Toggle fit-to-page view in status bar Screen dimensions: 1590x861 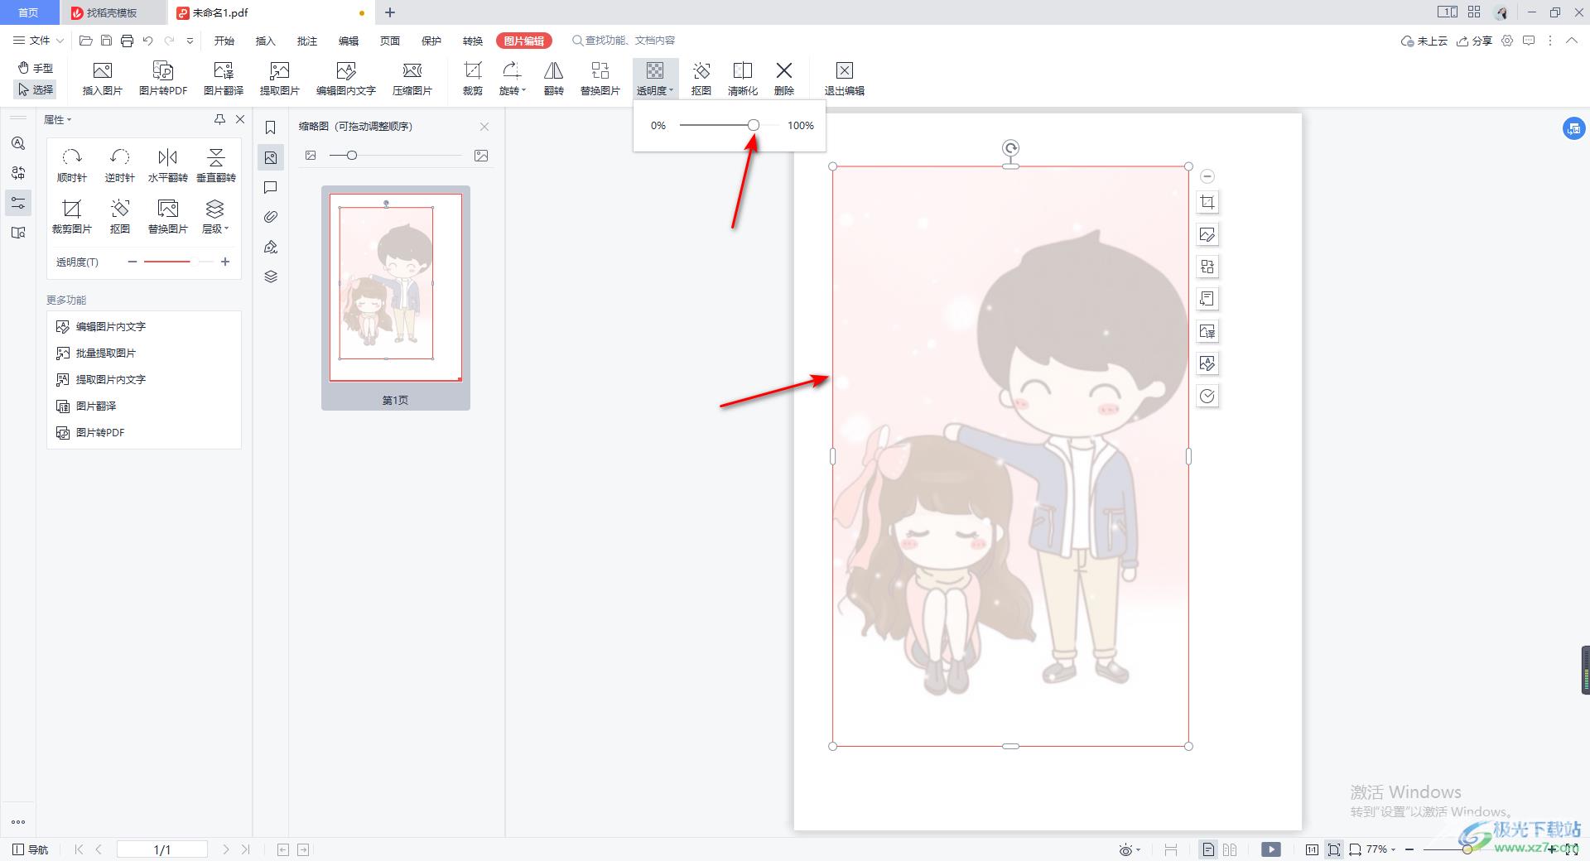point(1334,849)
